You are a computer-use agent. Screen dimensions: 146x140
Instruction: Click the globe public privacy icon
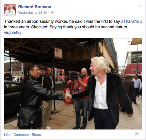(52, 12)
